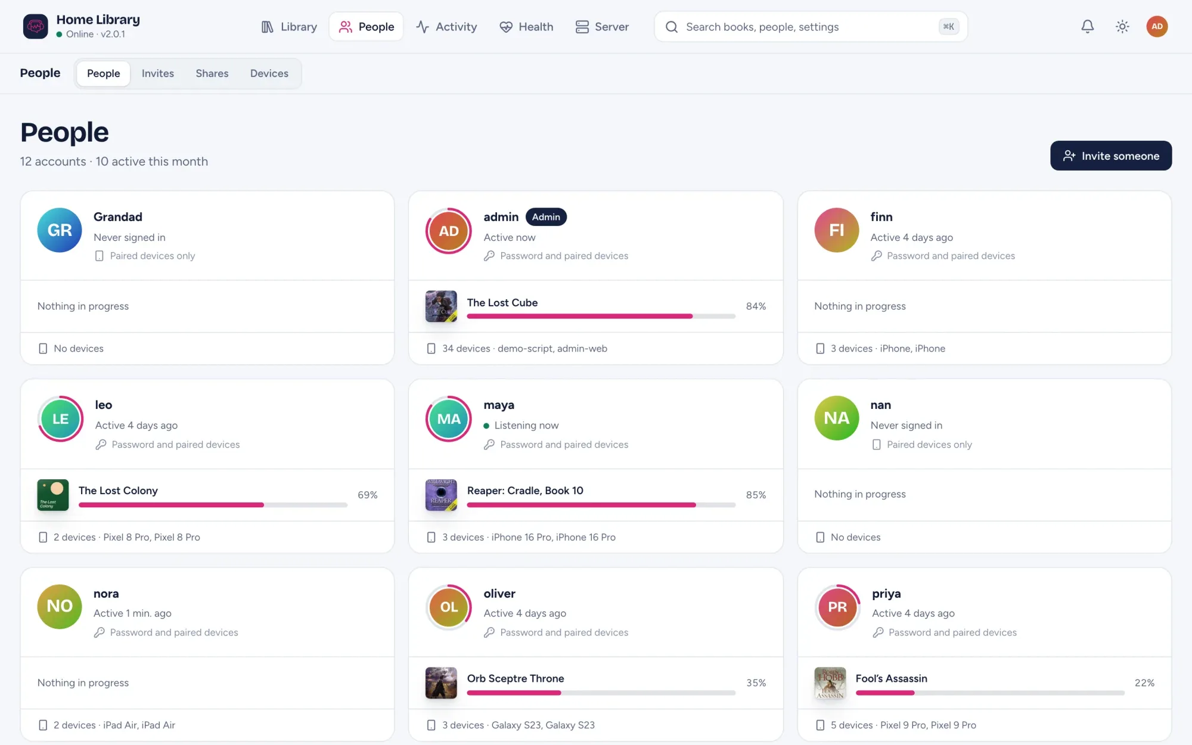Click key icon on finn's card

coord(876,256)
